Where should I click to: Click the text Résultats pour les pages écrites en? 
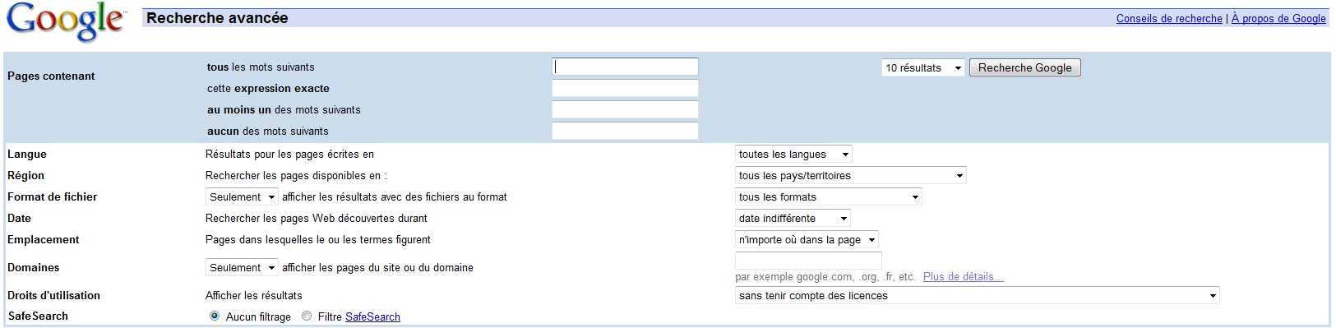289,154
